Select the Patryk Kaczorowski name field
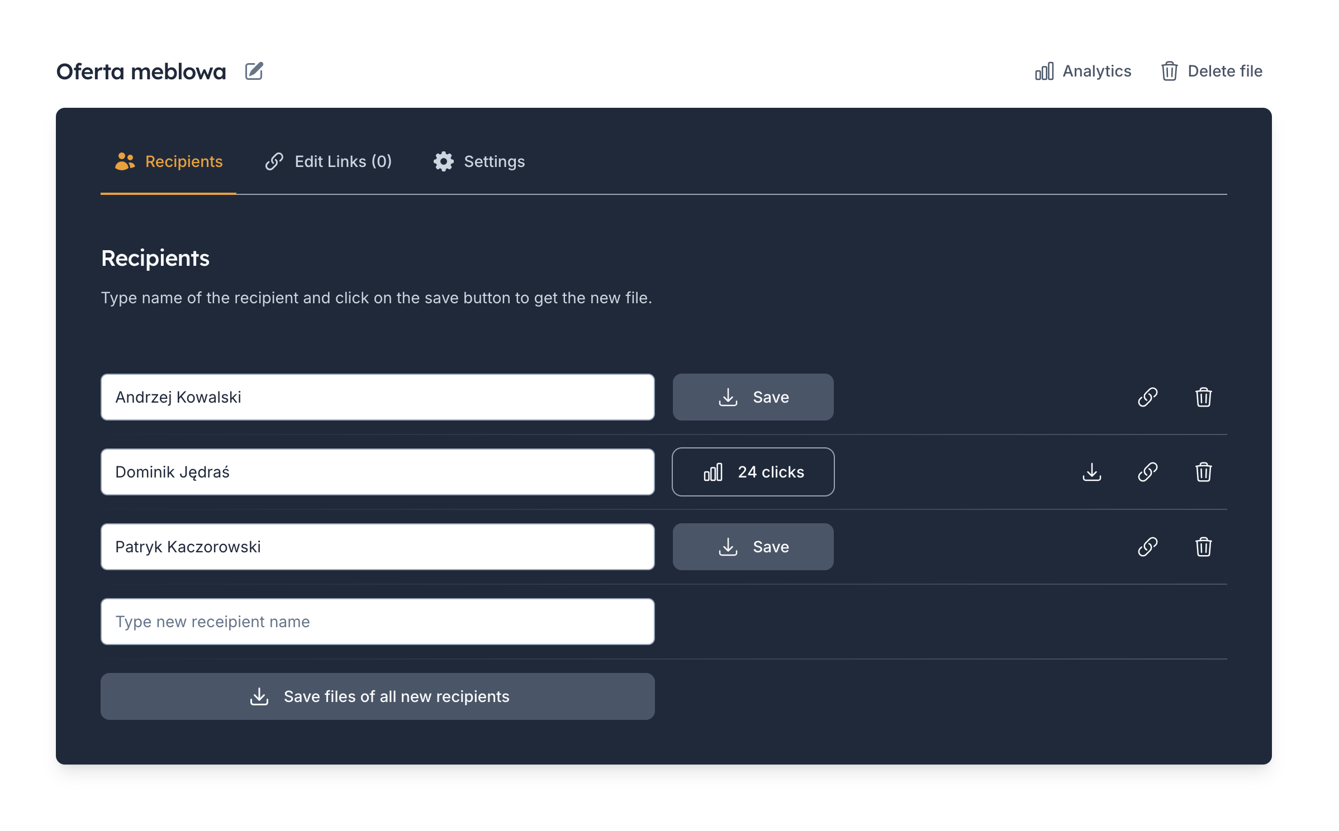 (377, 547)
